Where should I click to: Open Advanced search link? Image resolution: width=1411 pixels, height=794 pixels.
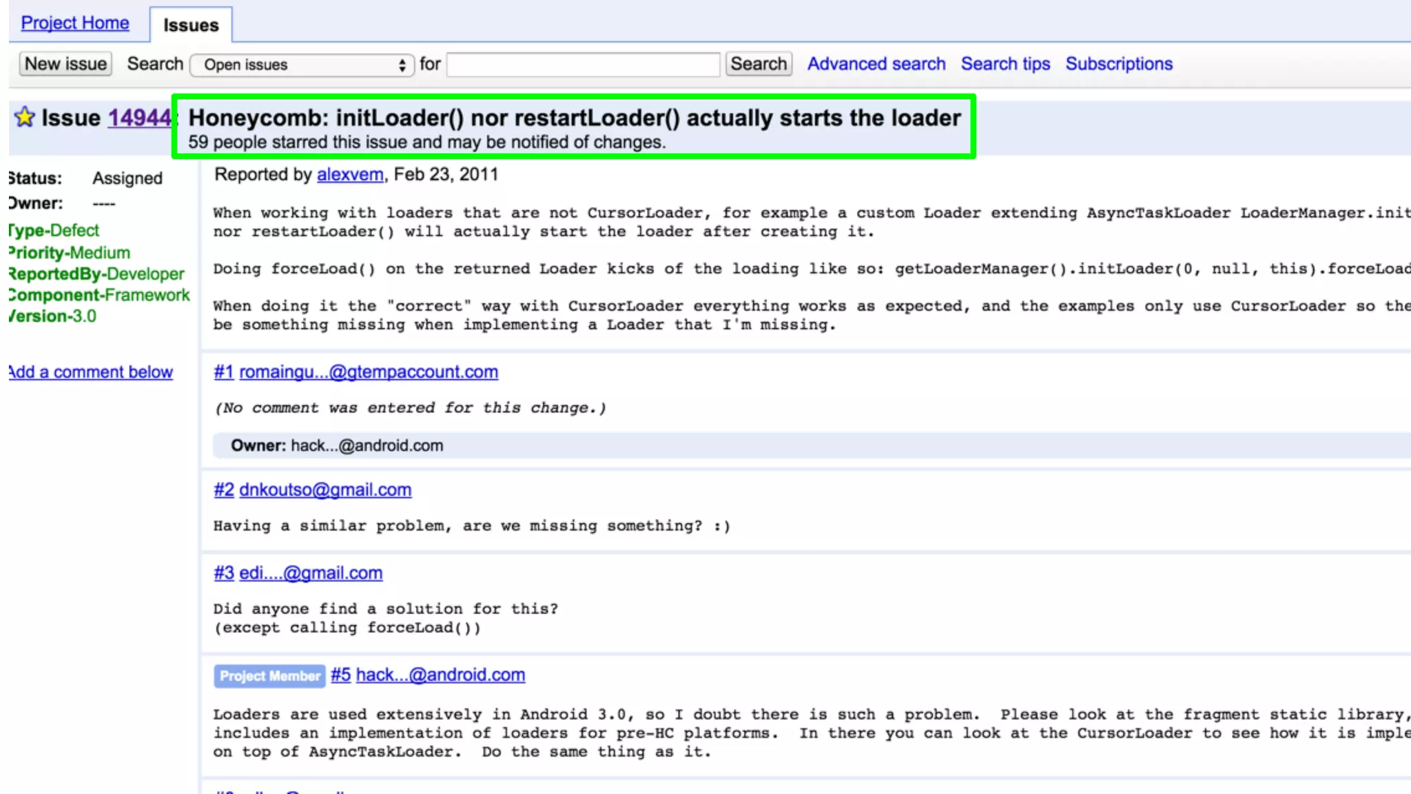click(876, 64)
